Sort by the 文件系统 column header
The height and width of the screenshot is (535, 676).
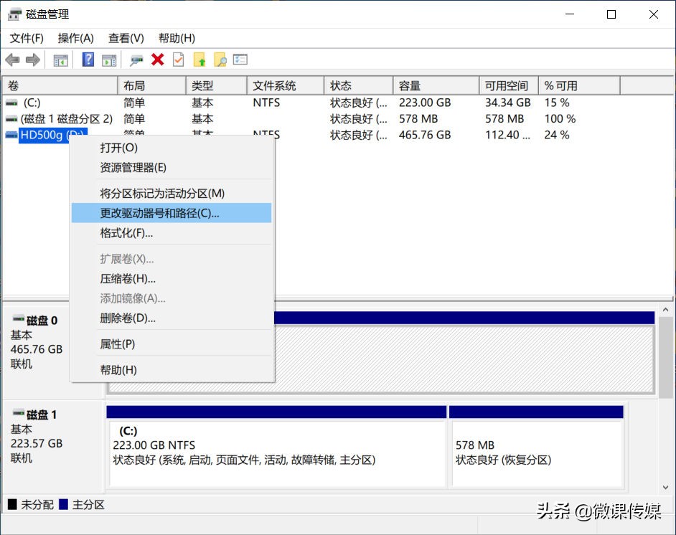point(286,86)
